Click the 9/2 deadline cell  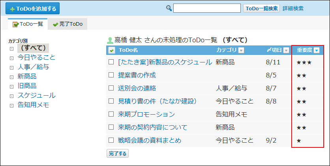tap(271, 141)
